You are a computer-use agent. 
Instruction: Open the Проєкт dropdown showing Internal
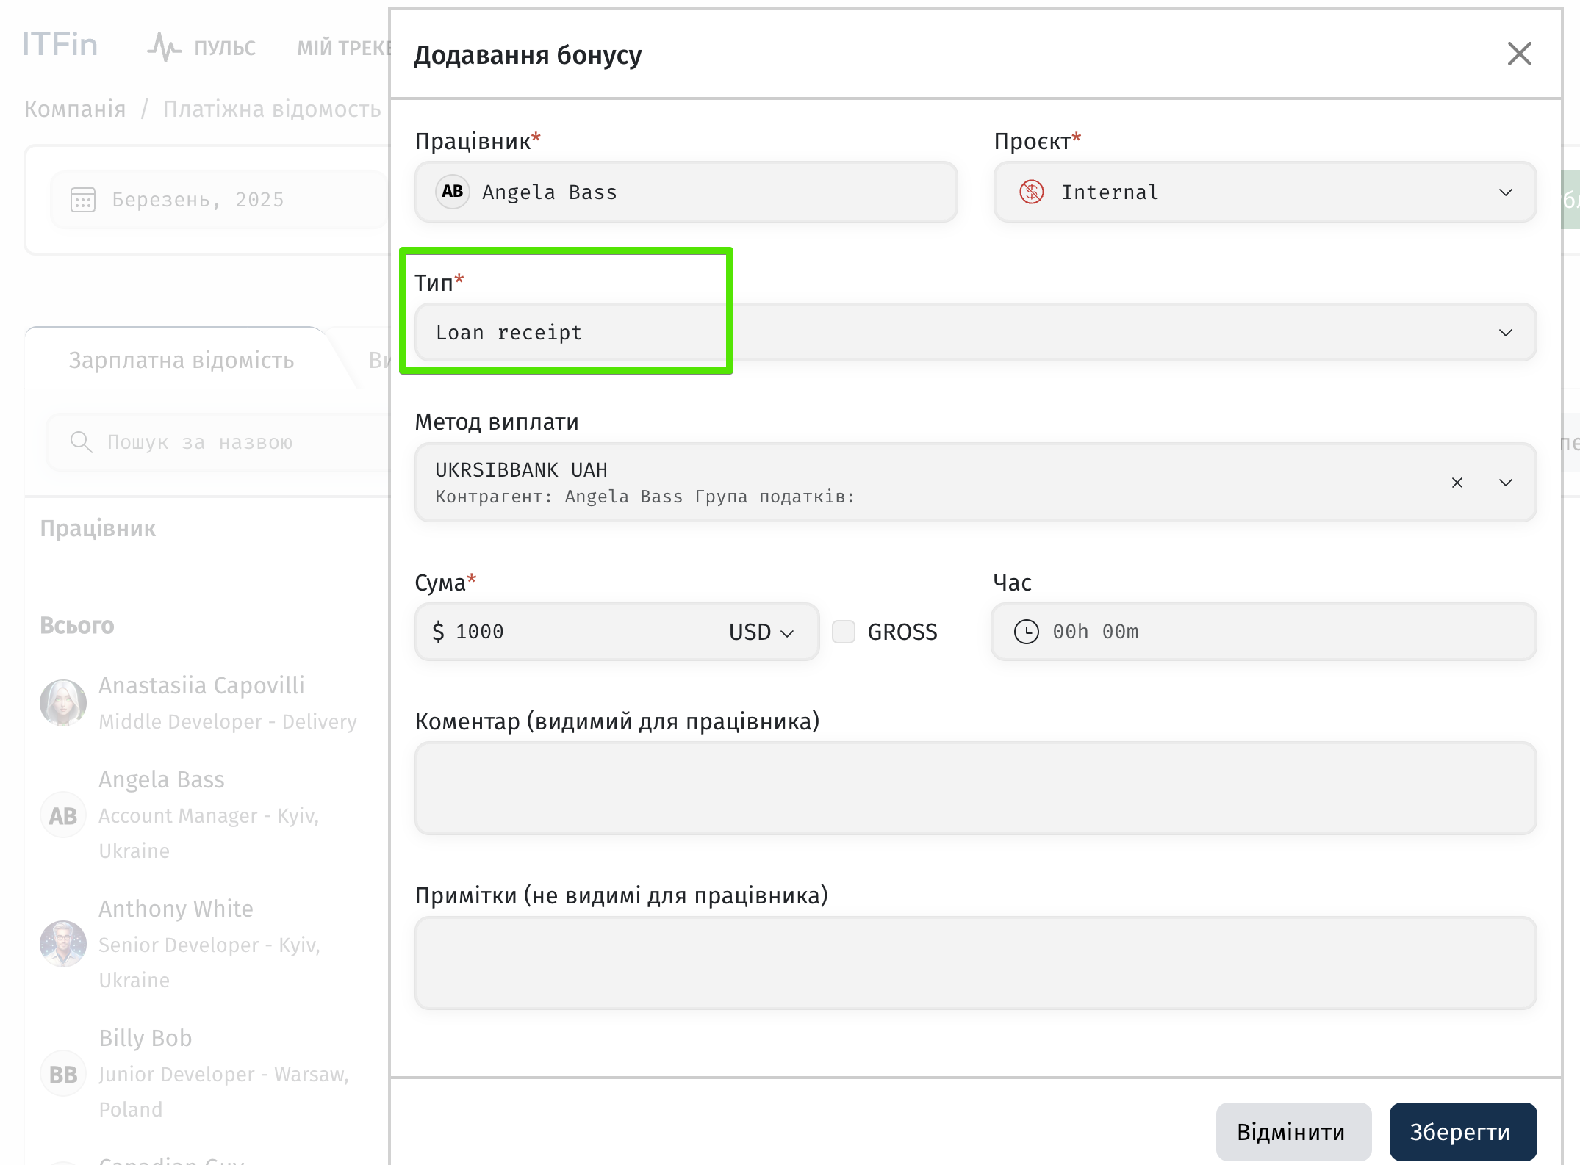point(1265,192)
